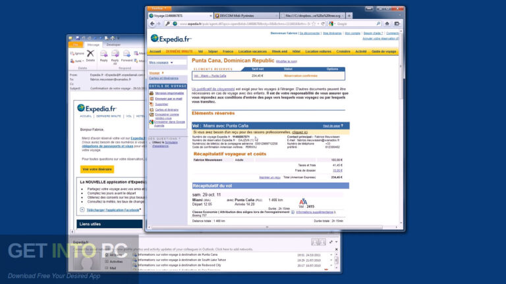The image size is (506, 284).
Task: Open Croisière in Expedia navigation bar
Action: (x=343, y=51)
